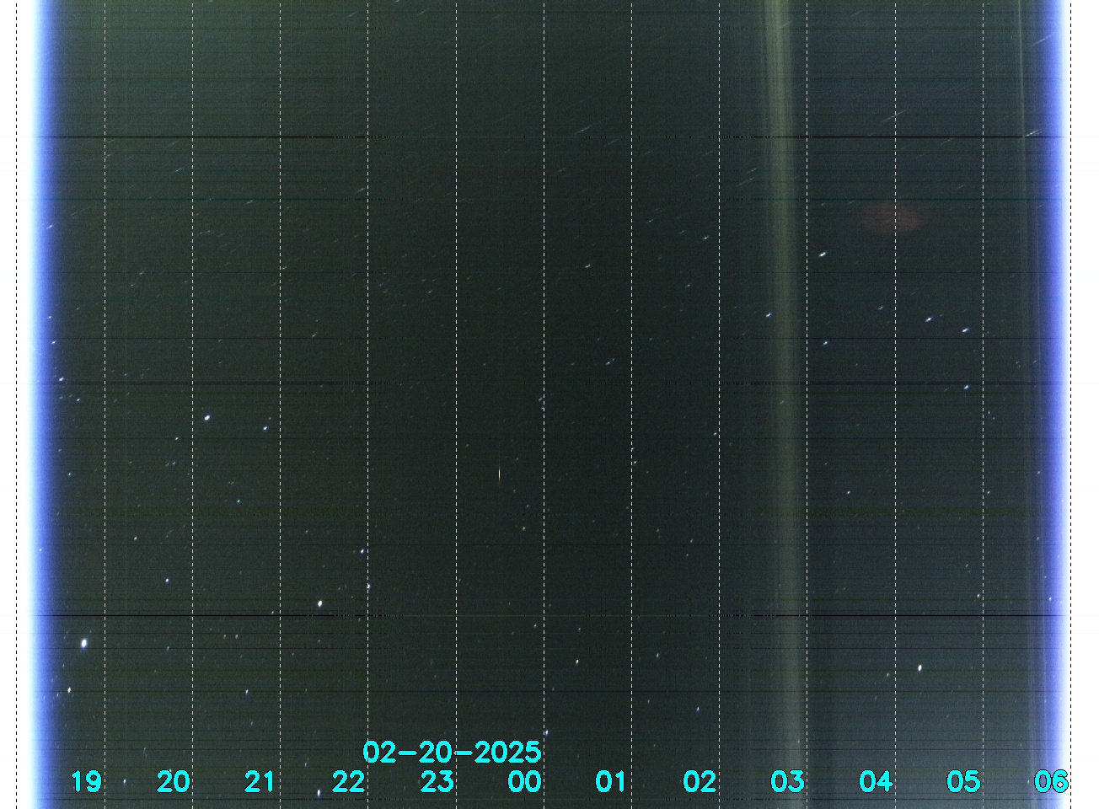Click the 05 hour label
Image resolution: width=1099 pixels, height=809 pixels.
point(962,781)
